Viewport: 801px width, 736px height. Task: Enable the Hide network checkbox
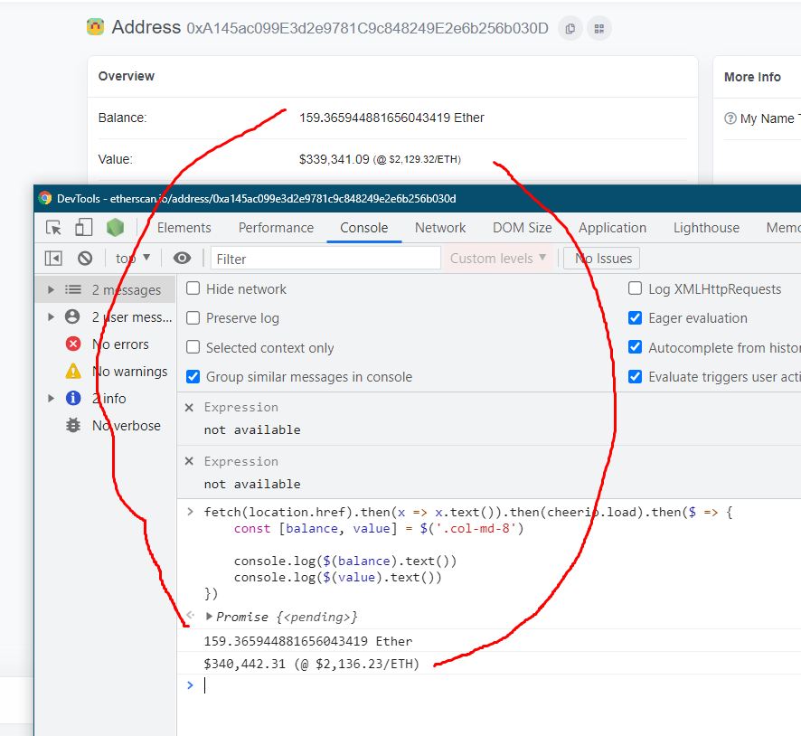tap(193, 288)
